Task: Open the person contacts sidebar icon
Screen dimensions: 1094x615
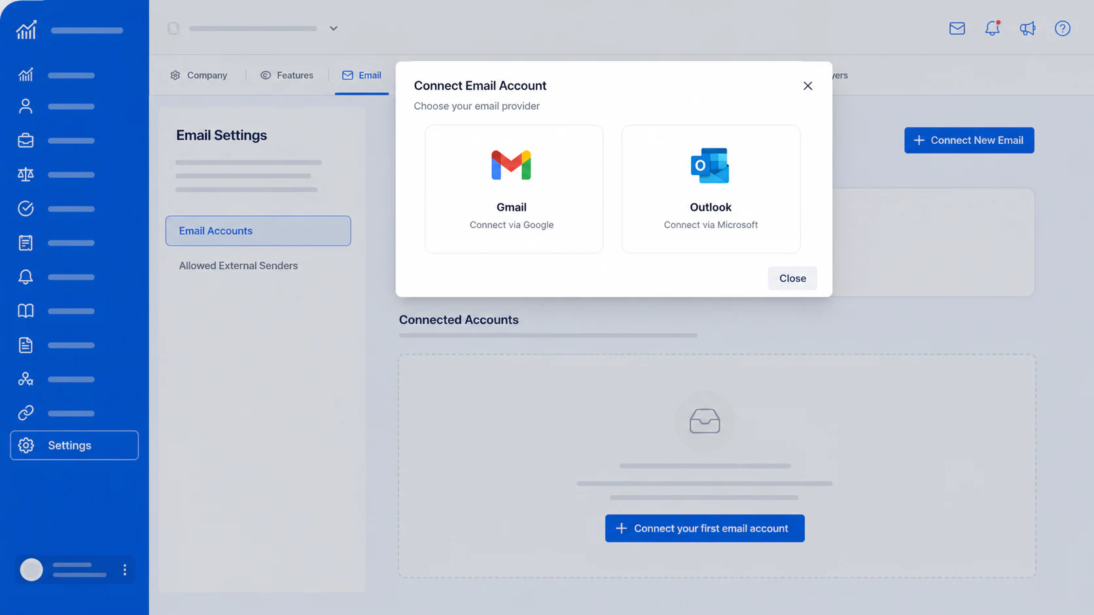Action: point(26,106)
